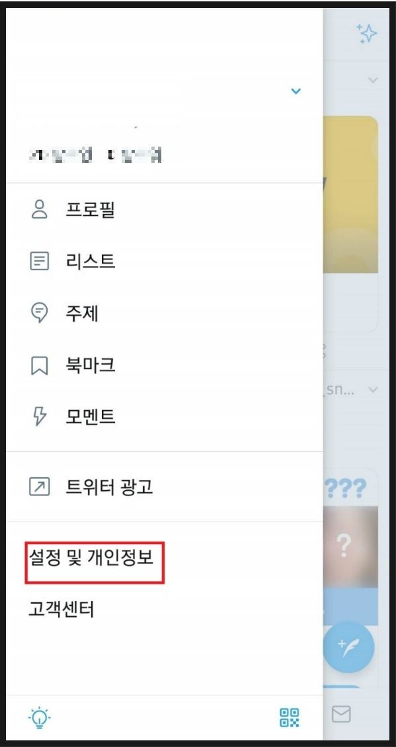This screenshot has height=747, width=396.
Task: Open the first tweet's dropdown arrow
Action: (x=373, y=80)
